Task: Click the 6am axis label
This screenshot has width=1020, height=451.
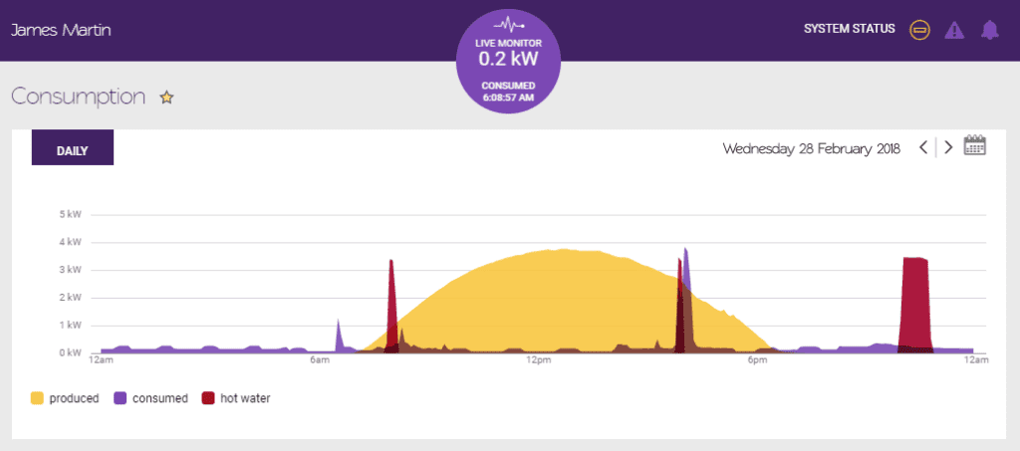Action: pyautogui.click(x=319, y=360)
